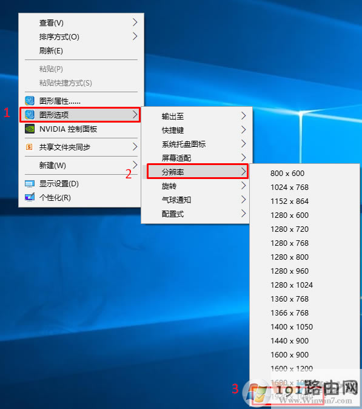Expand the 旋转 submenu arrow
Viewport: 362px width, 409px height.
tap(243, 186)
